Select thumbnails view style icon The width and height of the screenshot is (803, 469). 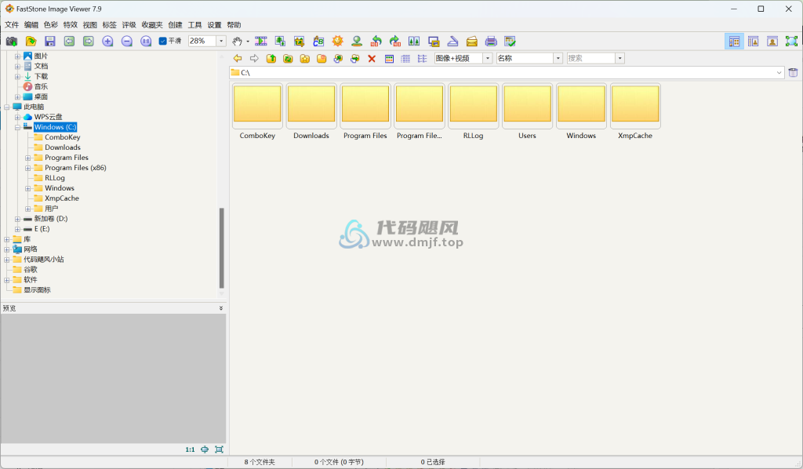point(389,58)
